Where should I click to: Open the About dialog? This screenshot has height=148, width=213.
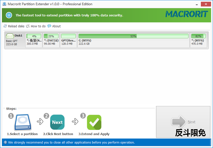click(x=54, y=26)
